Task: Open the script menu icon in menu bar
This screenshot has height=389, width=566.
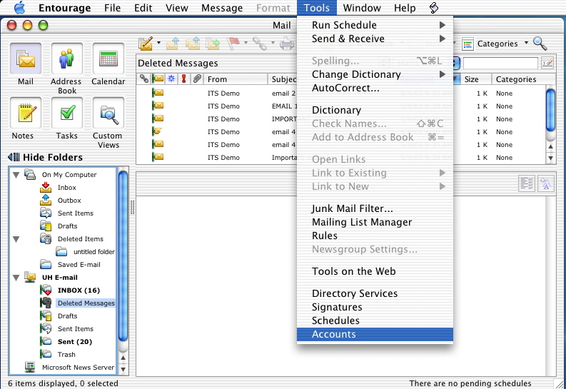Action: 434,8
